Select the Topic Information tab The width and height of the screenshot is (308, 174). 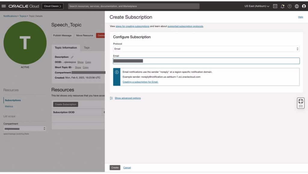pos(66,47)
